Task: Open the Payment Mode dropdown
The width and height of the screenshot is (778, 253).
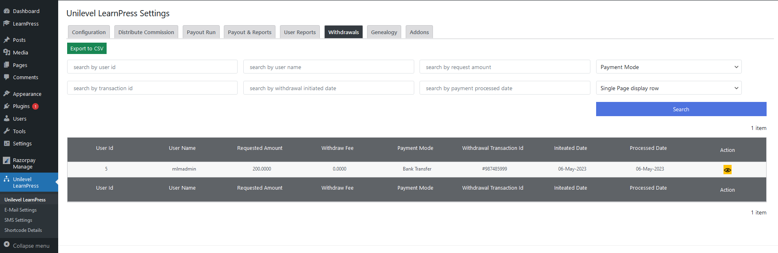Action: tap(669, 67)
